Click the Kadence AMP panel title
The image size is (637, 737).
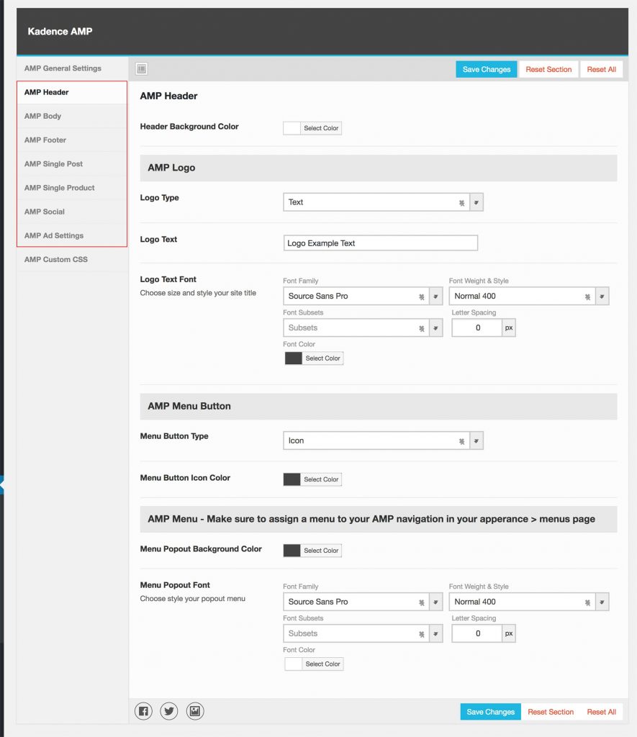click(60, 32)
